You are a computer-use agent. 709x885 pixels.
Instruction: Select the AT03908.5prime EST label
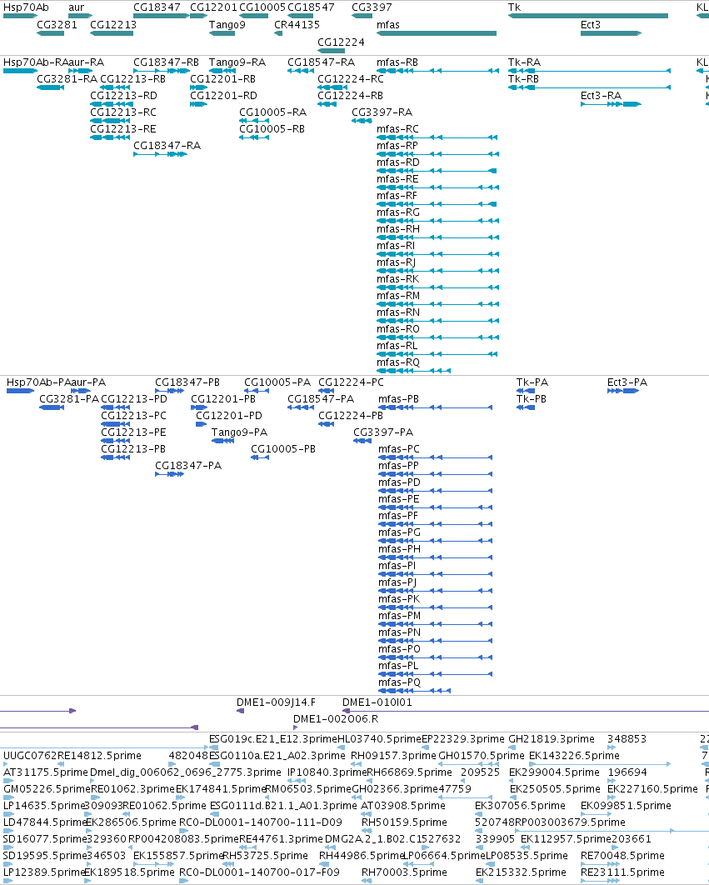pos(403,806)
